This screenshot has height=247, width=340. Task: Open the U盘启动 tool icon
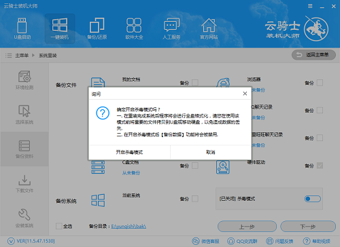tap(22, 26)
